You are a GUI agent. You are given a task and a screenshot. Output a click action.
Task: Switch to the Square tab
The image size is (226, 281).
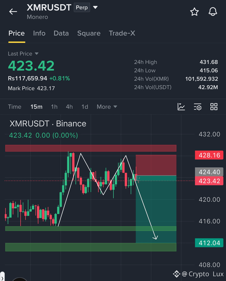[x=89, y=33]
